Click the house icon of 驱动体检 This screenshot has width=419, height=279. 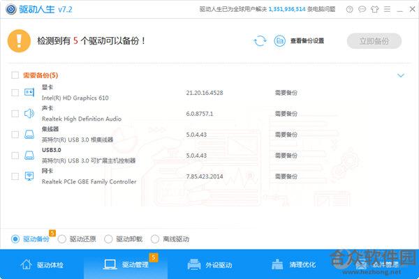click(27, 264)
